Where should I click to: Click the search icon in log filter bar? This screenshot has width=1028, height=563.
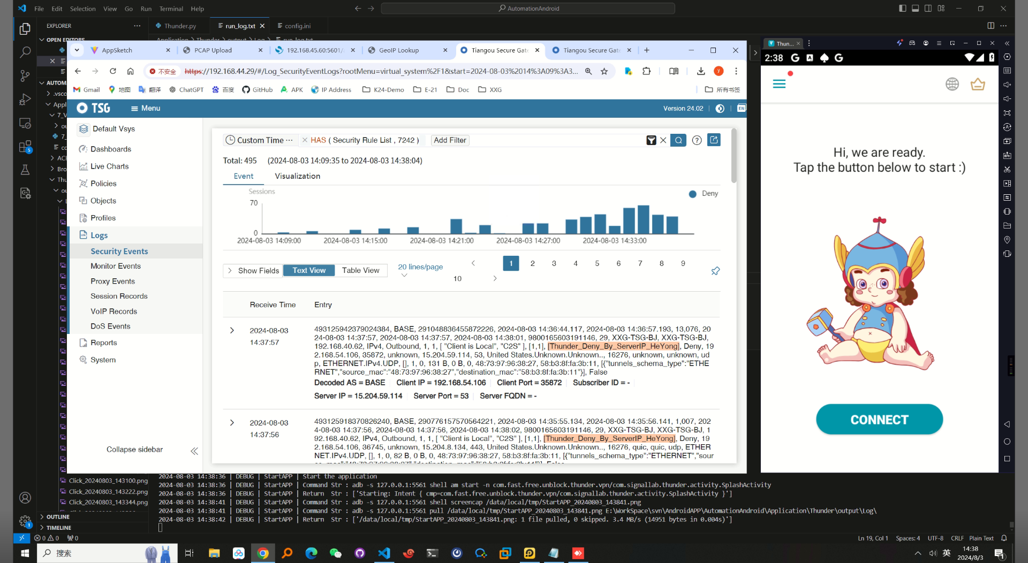click(x=678, y=140)
